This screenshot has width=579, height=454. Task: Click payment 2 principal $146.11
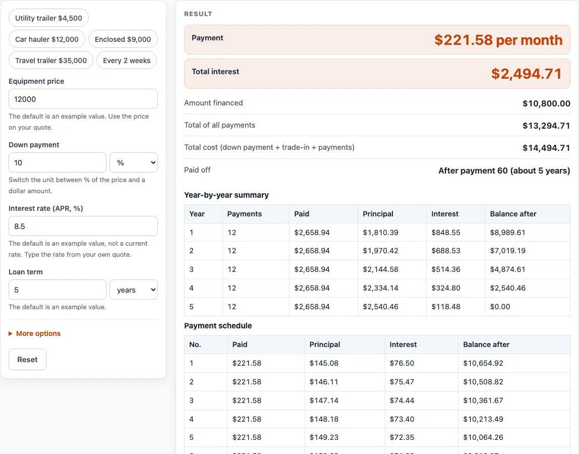(x=324, y=381)
